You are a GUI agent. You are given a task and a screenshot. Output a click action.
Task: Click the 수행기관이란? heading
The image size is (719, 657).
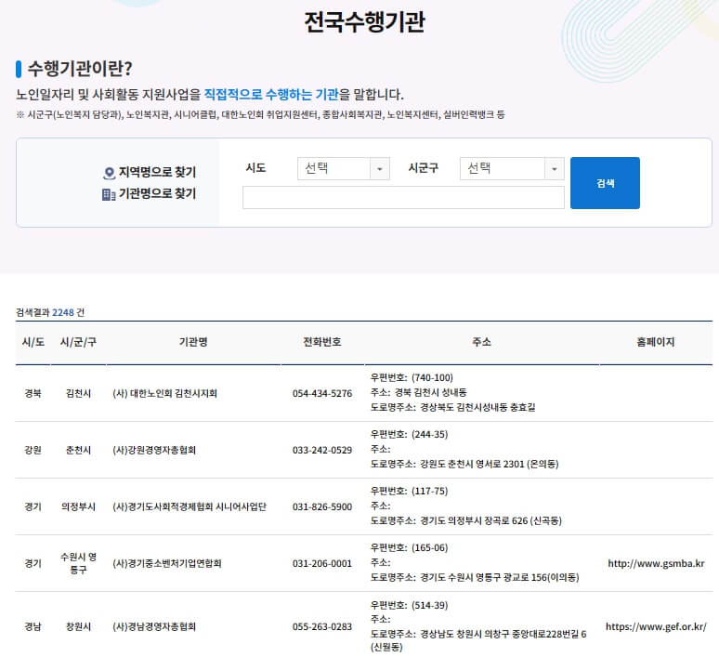pos(80,69)
